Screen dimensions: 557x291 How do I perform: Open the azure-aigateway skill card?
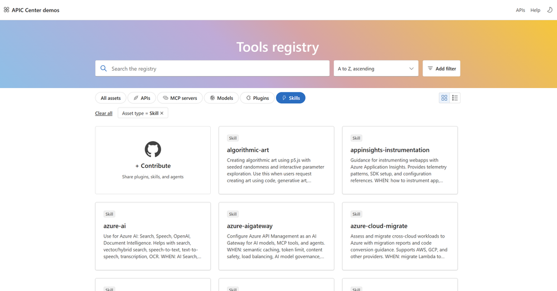click(277, 236)
